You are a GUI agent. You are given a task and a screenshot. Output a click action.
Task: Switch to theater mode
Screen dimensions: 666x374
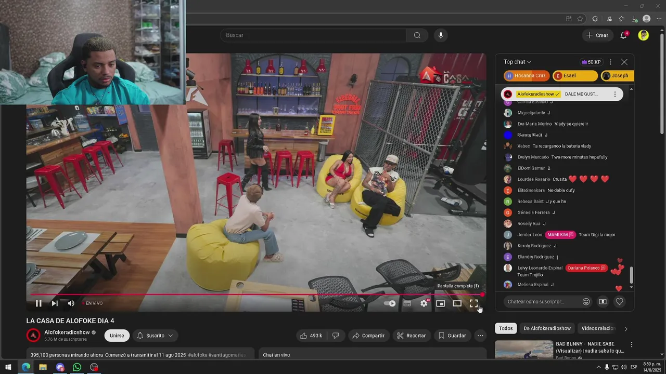(457, 303)
